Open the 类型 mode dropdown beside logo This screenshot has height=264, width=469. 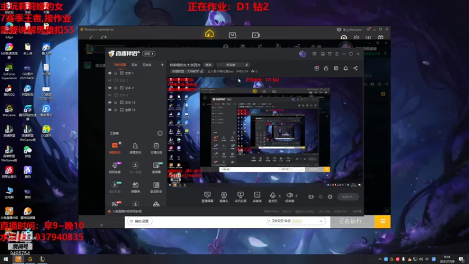point(149,53)
